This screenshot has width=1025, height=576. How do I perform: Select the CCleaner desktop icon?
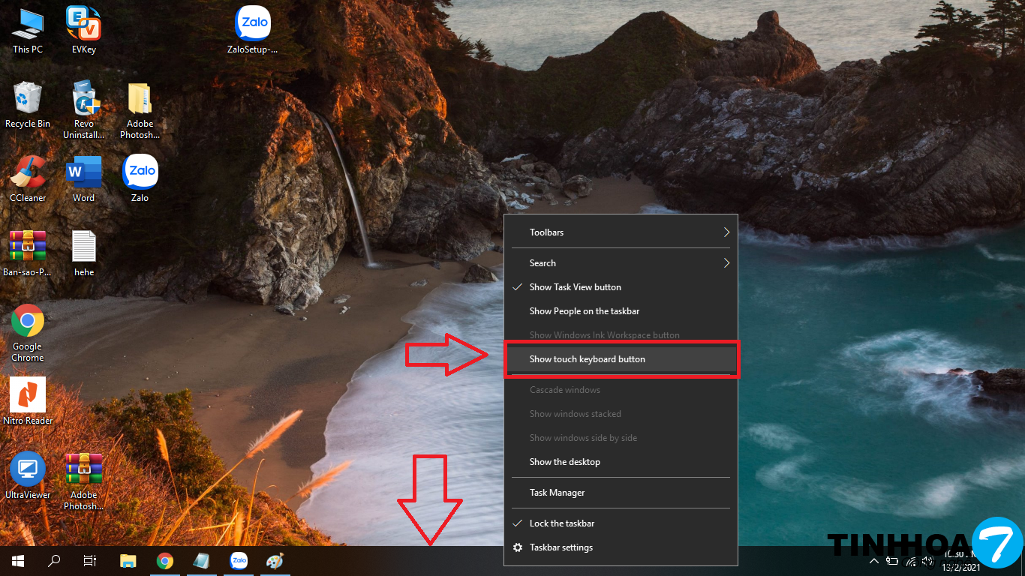[28, 178]
